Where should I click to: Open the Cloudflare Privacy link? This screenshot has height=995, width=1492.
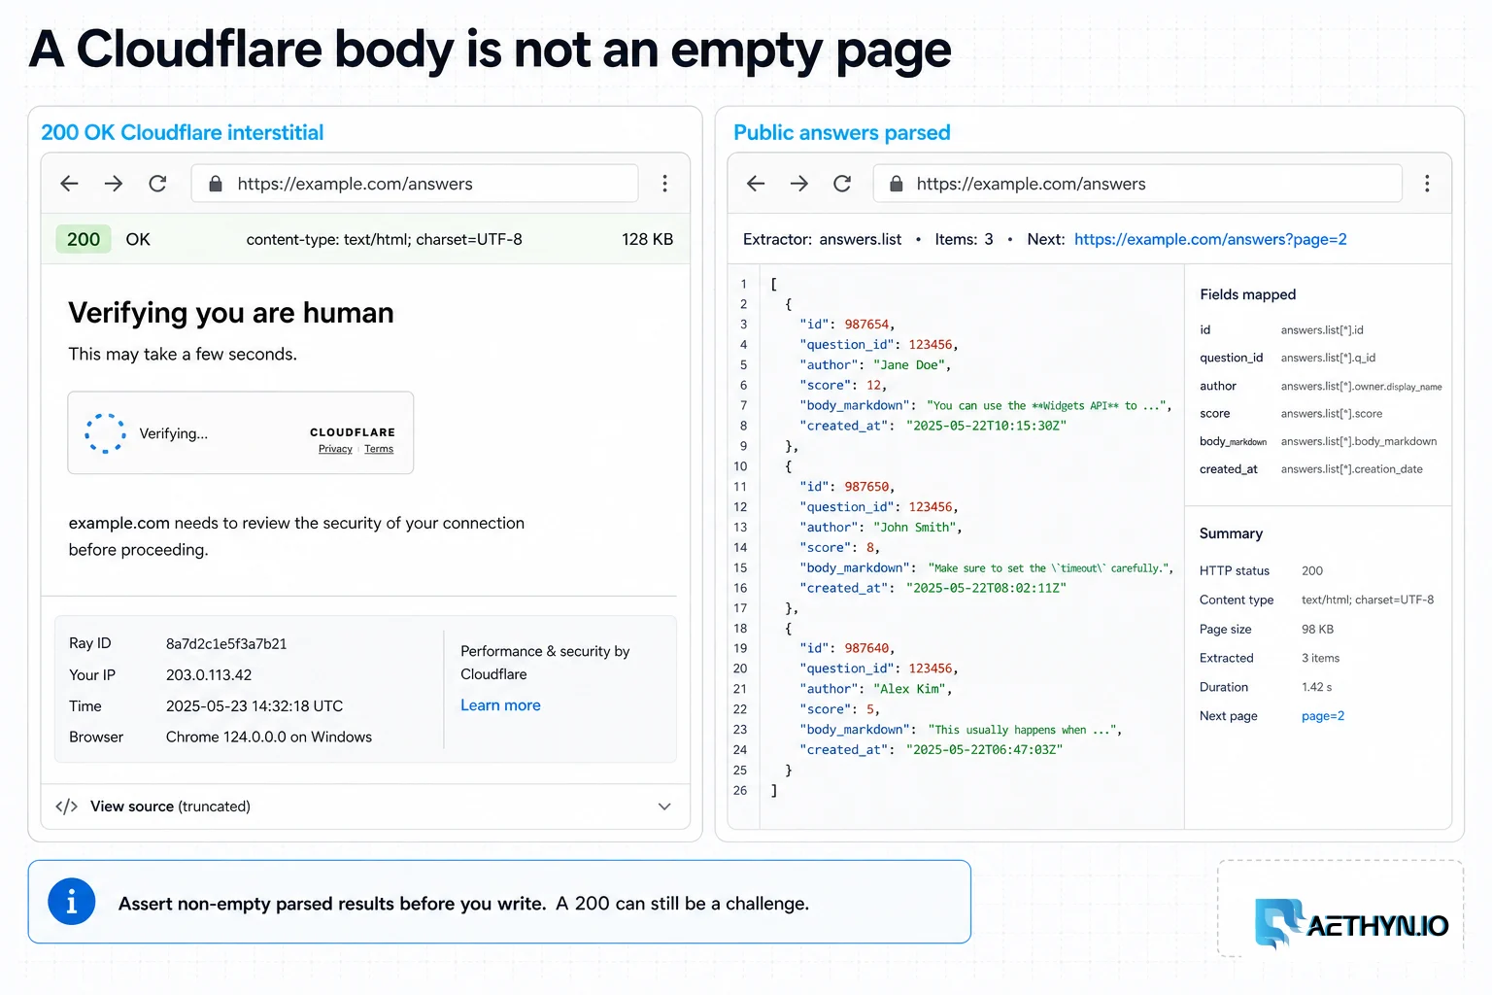(335, 449)
